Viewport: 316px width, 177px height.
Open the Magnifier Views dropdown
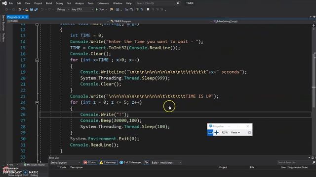(x=235, y=132)
